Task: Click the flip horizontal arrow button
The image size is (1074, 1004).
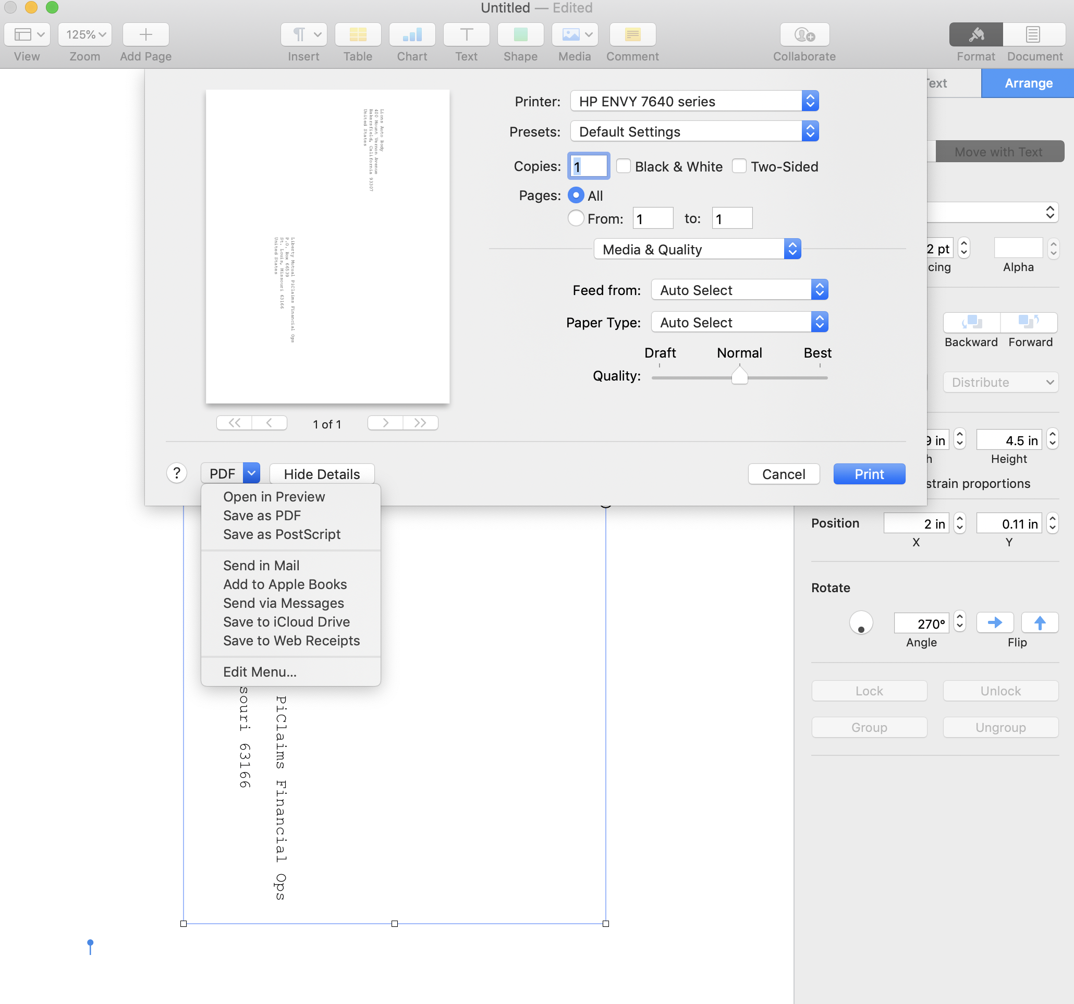Action: click(x=995, y=623)
